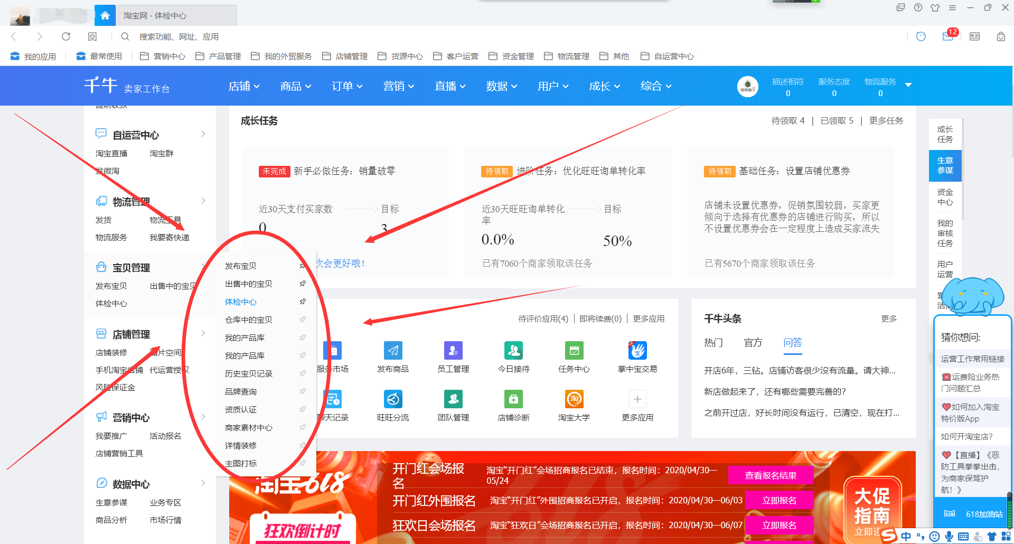The width and height of the screenshot is (1014, 544).
Task: Open the 数据 navigation dropdown
Action: 501,86
